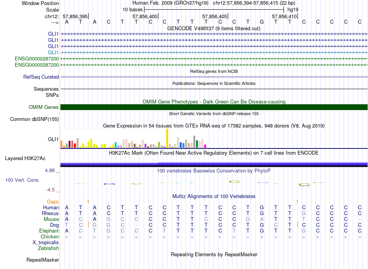The width and height of the screenshot is (368, 269).
Task: Click the first ENSG00000287200 transcript label
Action: coord(37,59)
